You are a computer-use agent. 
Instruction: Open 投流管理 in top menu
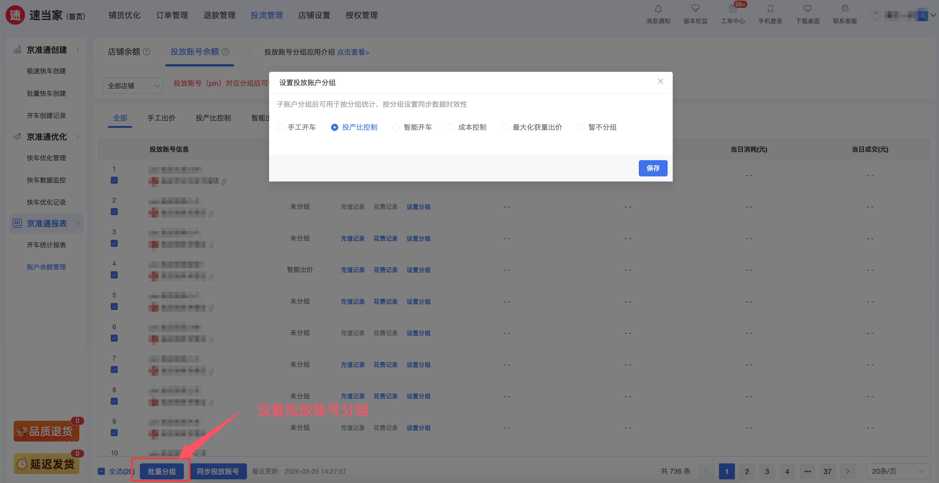pos(267,15)
